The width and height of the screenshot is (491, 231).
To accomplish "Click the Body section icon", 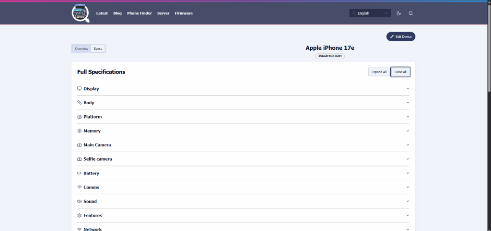I will 79,103.
